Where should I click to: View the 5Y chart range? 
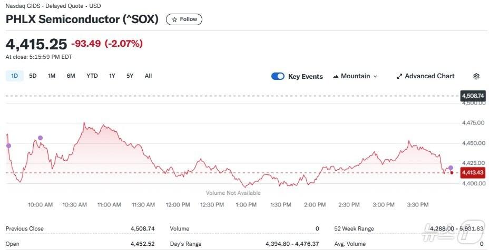click(x=130, y=76)
